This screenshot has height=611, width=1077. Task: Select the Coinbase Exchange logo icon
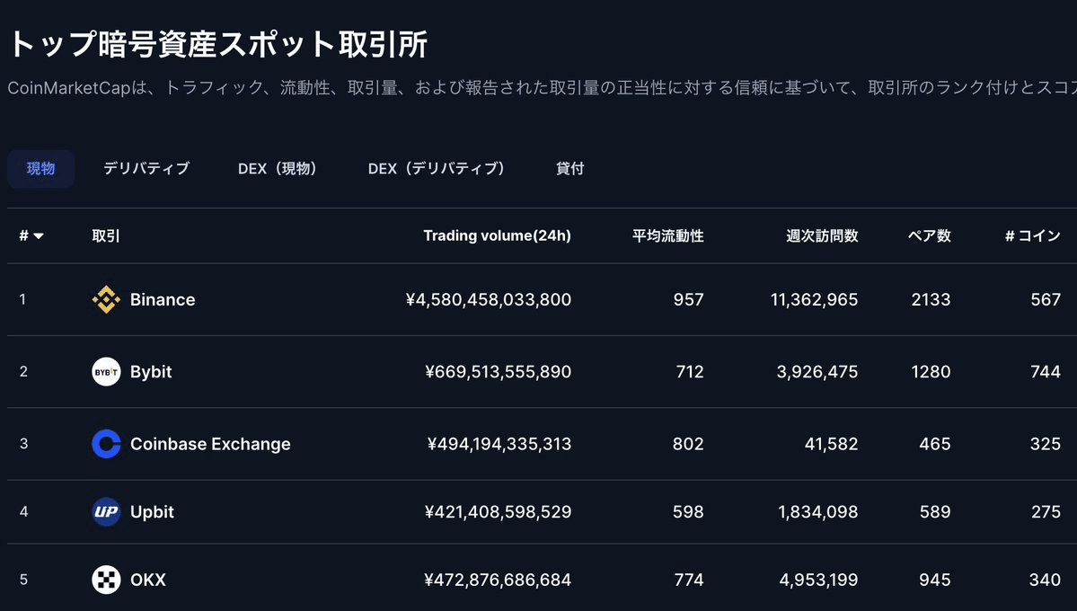click(x=106, y=443)
